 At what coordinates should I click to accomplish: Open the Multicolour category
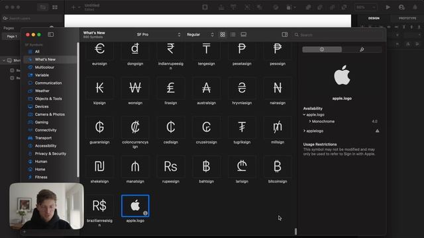coord(50,67)
